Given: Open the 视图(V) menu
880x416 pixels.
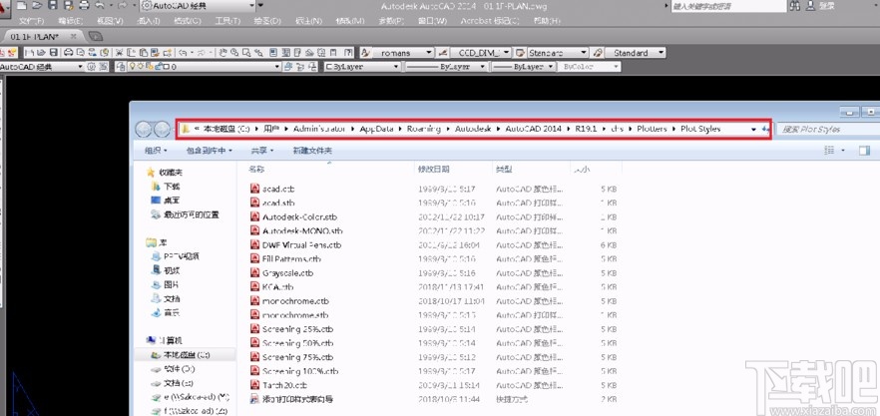Looking at the screenshot, I should click(110, 21).
